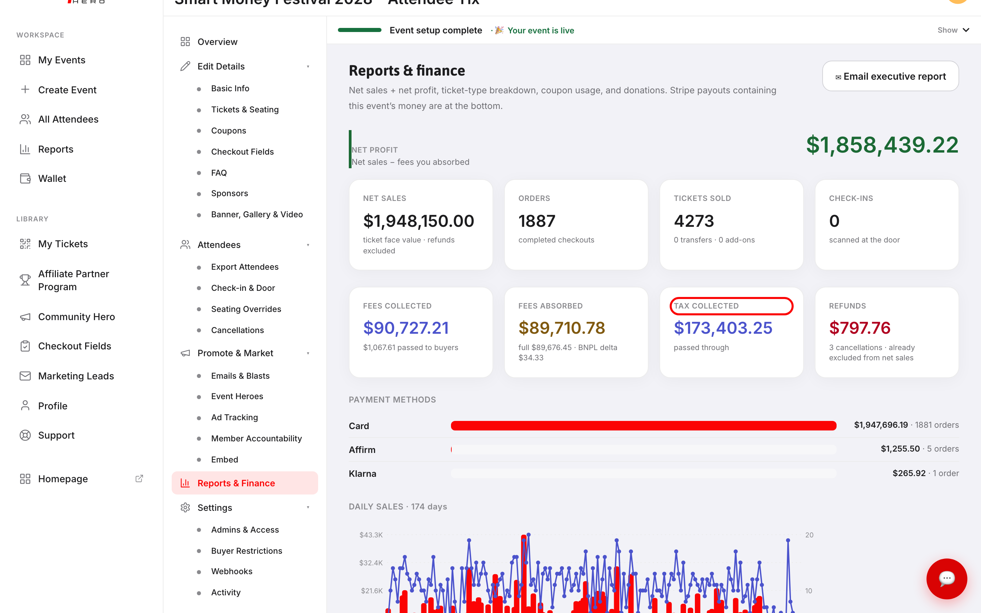
Task: Click the Wallet icon
Action: 25,178
